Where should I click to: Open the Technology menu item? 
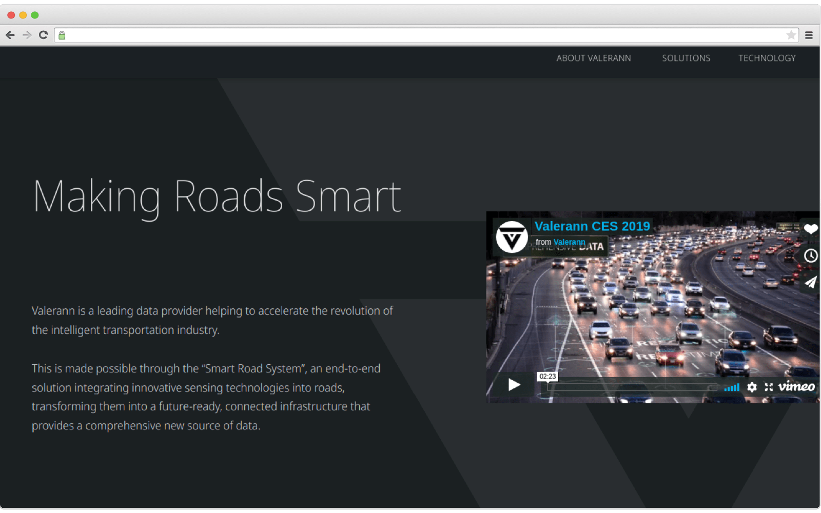coord(767,58)
